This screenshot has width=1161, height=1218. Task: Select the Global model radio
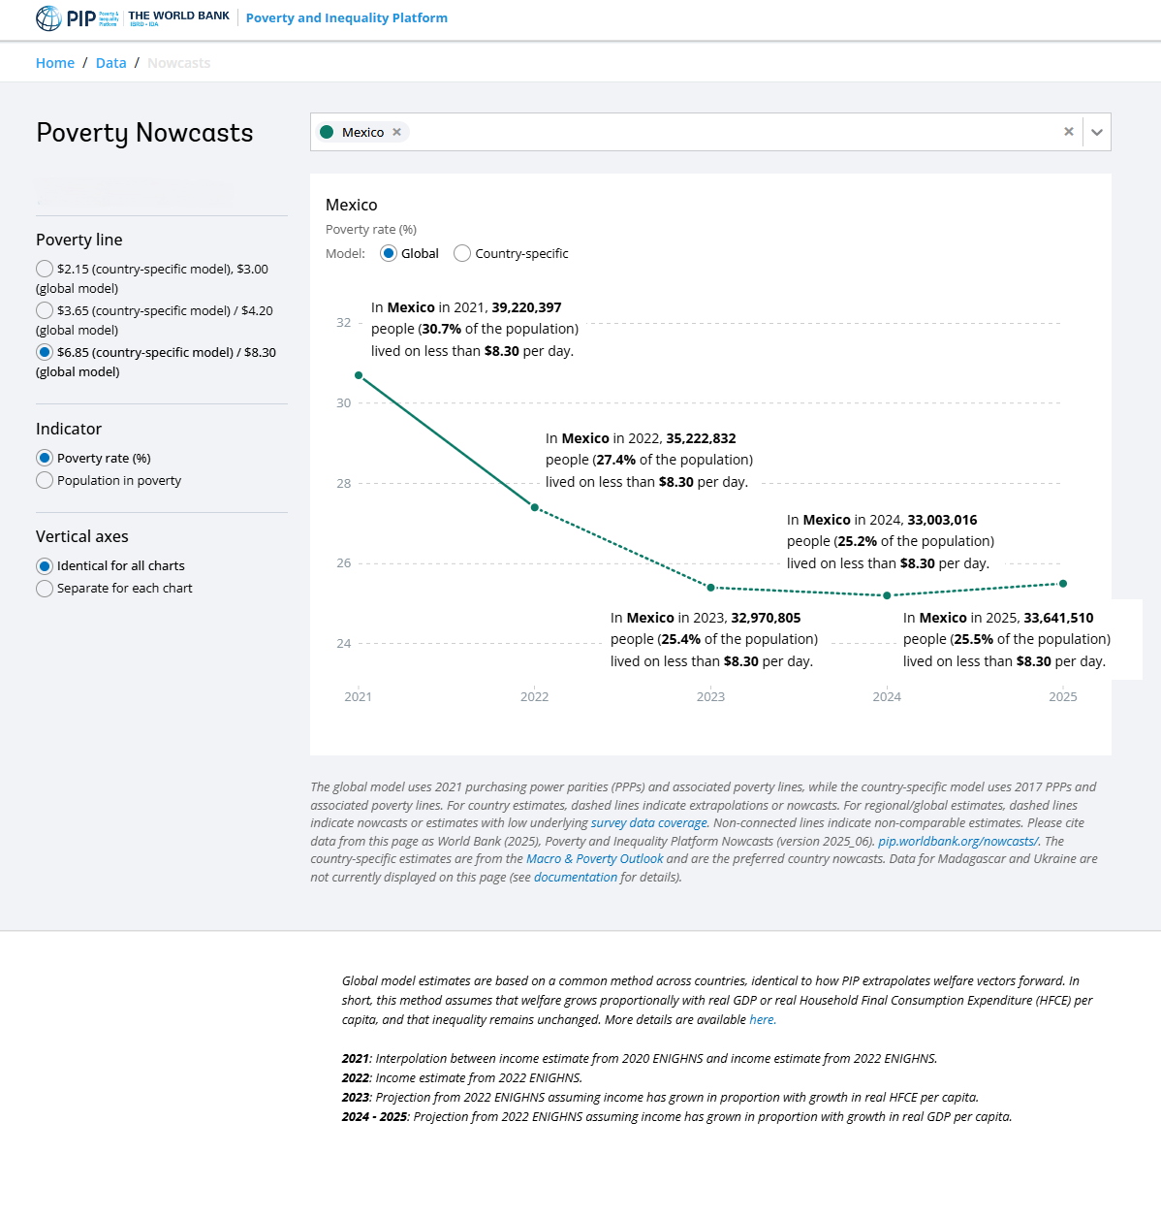(x=388, y=253)
